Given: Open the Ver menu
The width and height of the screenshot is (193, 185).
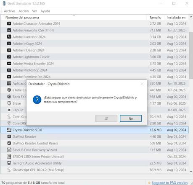Looking at the screenshot, I should 34,11.
